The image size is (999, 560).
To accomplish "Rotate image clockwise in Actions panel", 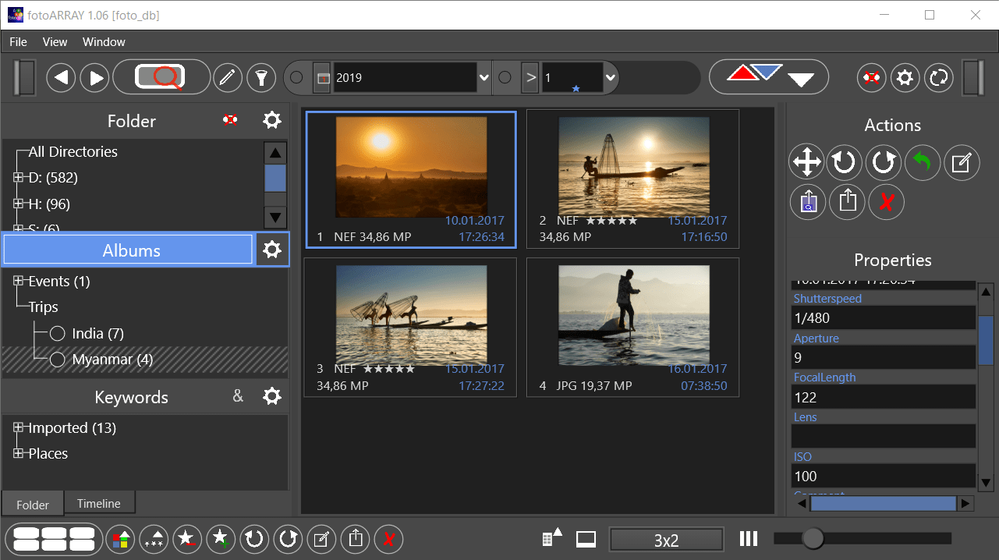I will [884, 163].
